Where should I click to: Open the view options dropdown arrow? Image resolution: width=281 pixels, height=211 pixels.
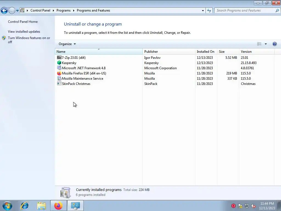(x=266, y=44)
